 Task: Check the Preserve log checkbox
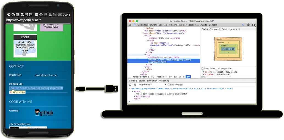click(169, 85)
